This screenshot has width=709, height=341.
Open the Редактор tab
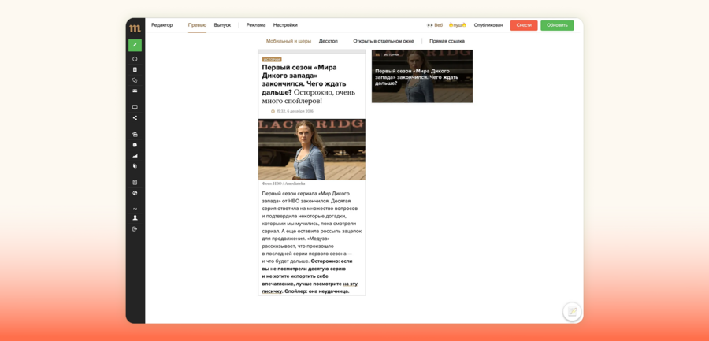tap(161, 25)
